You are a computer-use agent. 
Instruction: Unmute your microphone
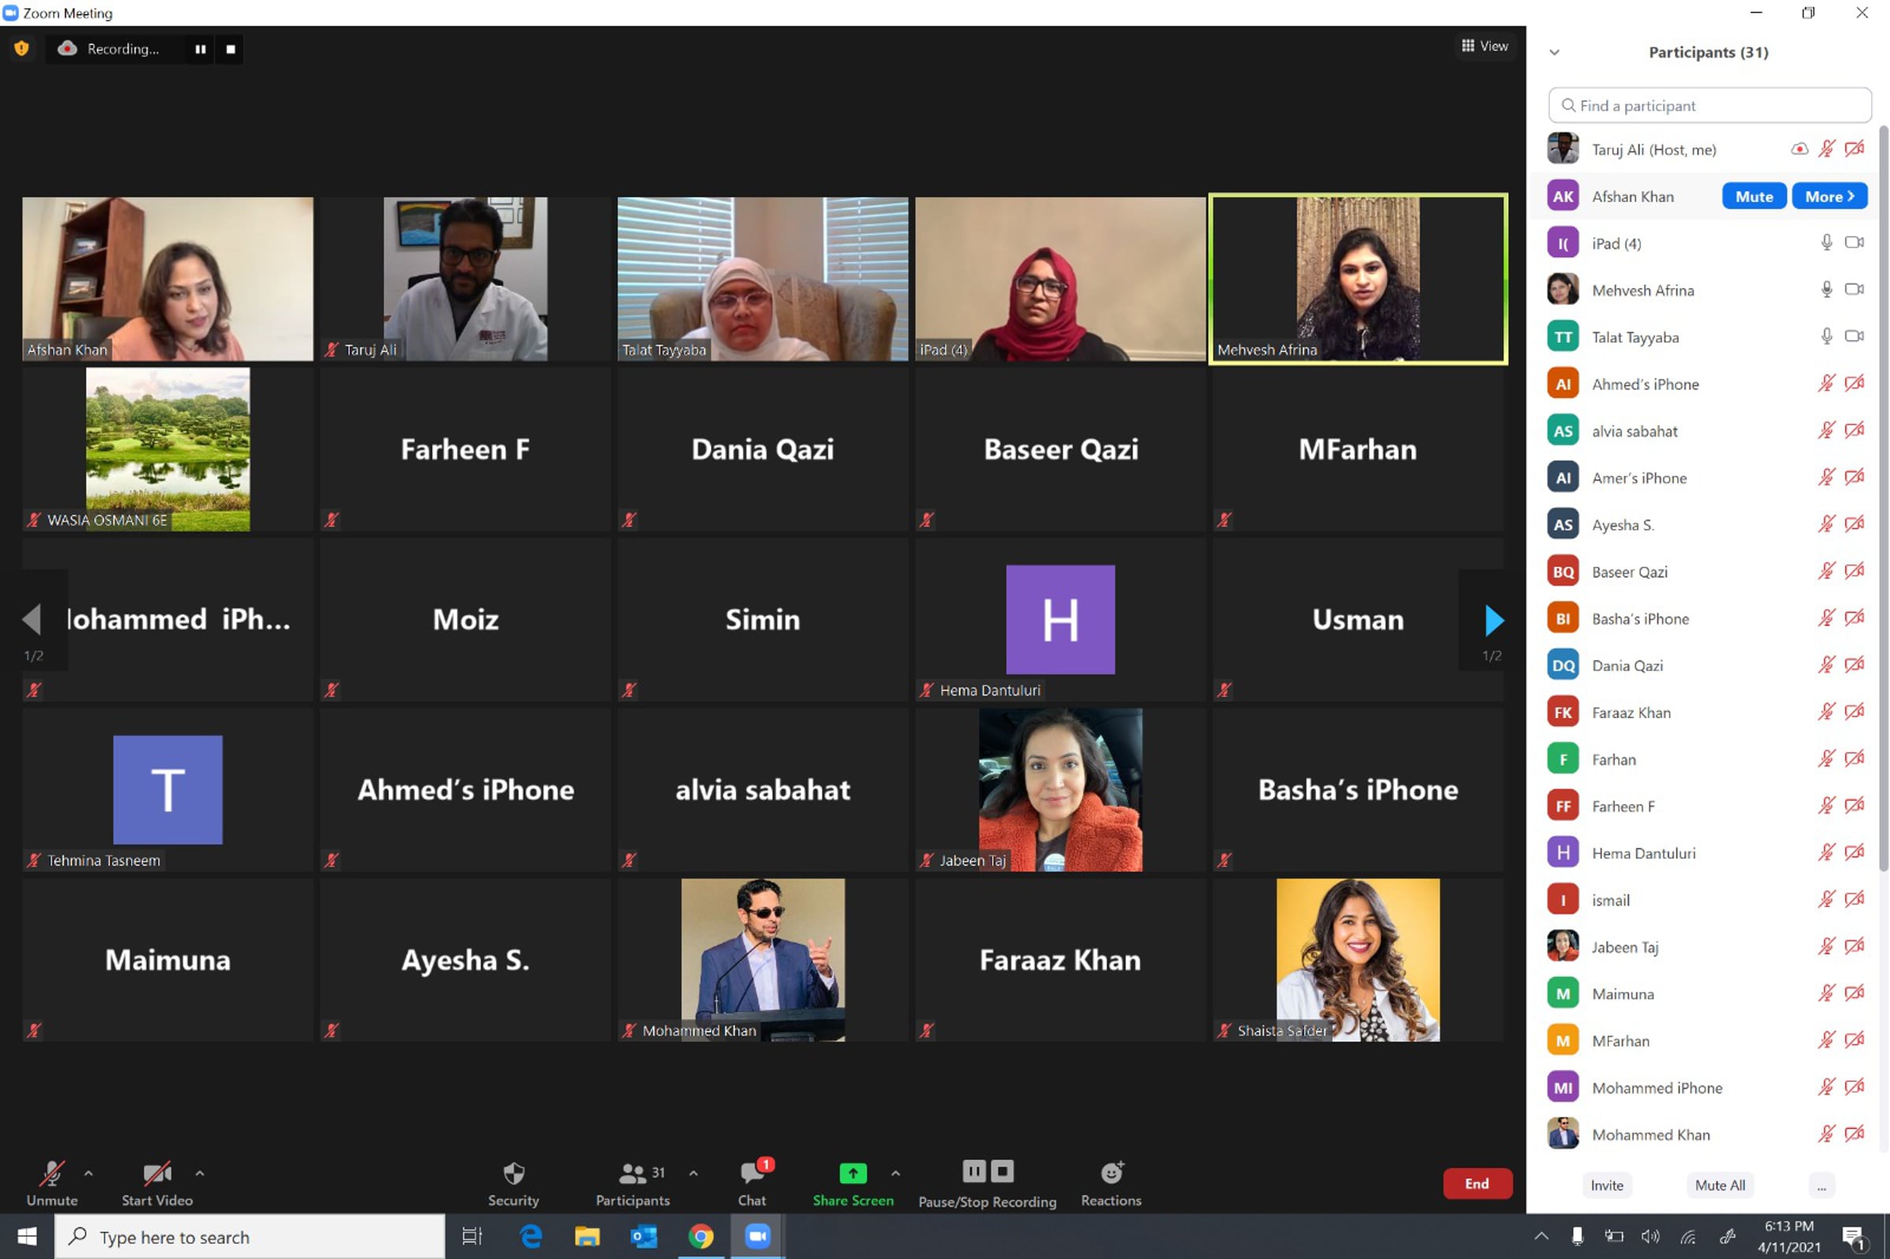click(52, 1182)
